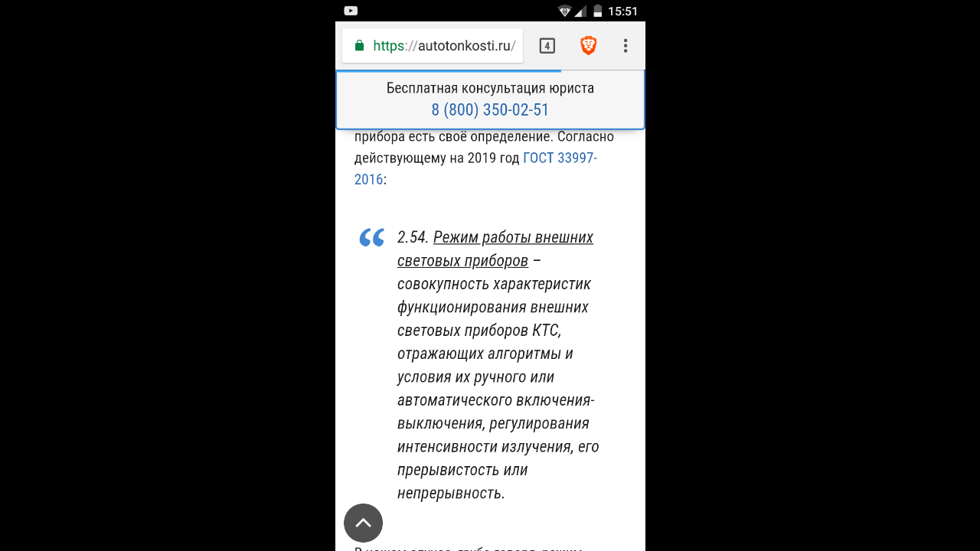This screenshot has height=551, width=980.
Task: Open the three-dot browser menu
Action: 626,46
